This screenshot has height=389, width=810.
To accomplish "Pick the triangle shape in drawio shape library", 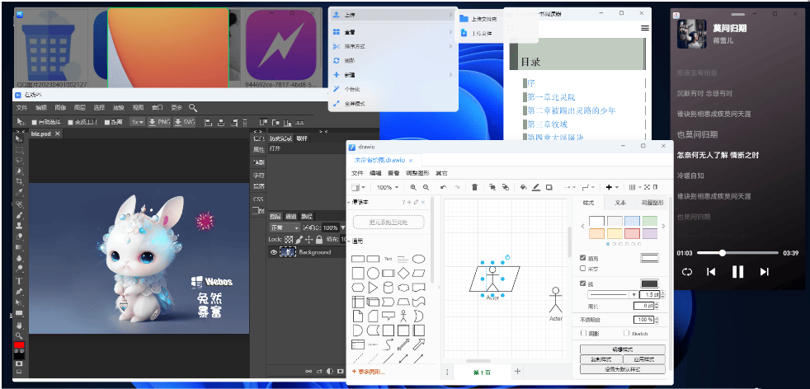I will pos(373,288).
